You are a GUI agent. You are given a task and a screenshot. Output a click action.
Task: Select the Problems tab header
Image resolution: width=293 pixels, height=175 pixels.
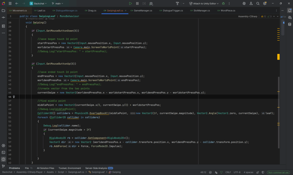(x=14, y=168)
